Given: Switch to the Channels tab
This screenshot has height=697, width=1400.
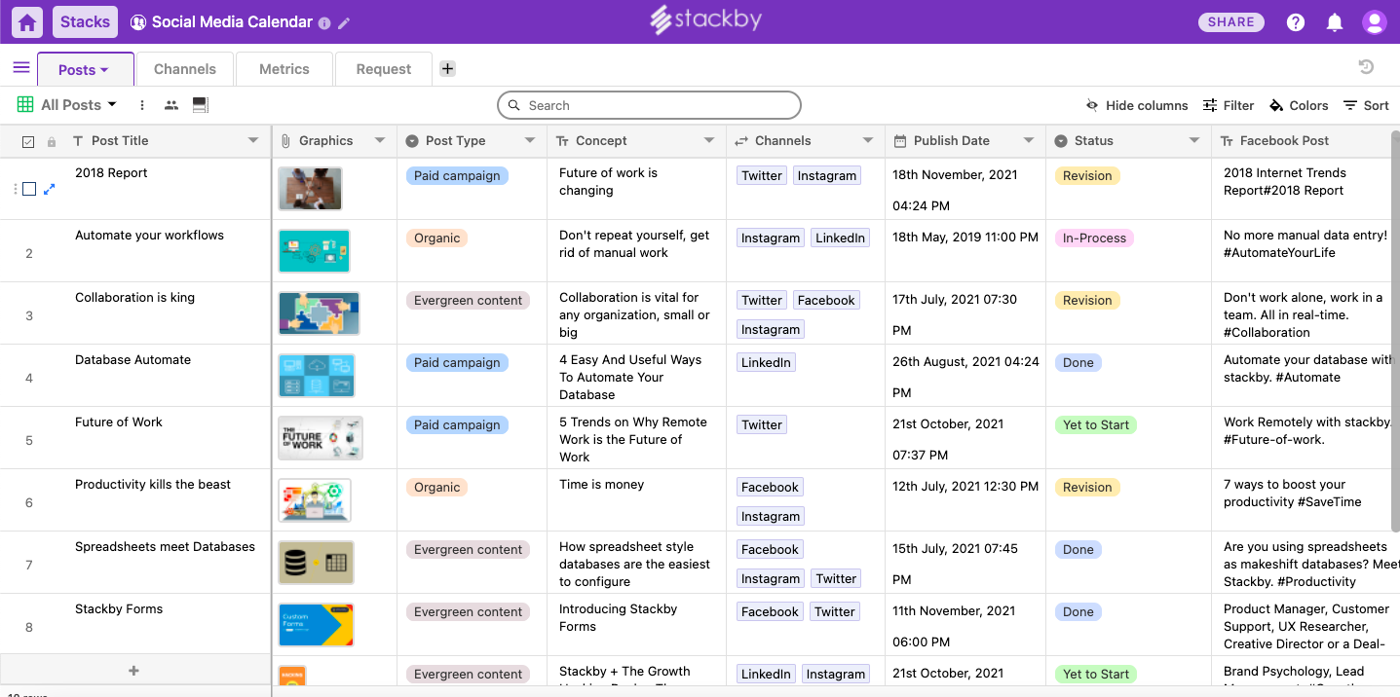Looking at the screenshot, I should [x=185, y=69].
